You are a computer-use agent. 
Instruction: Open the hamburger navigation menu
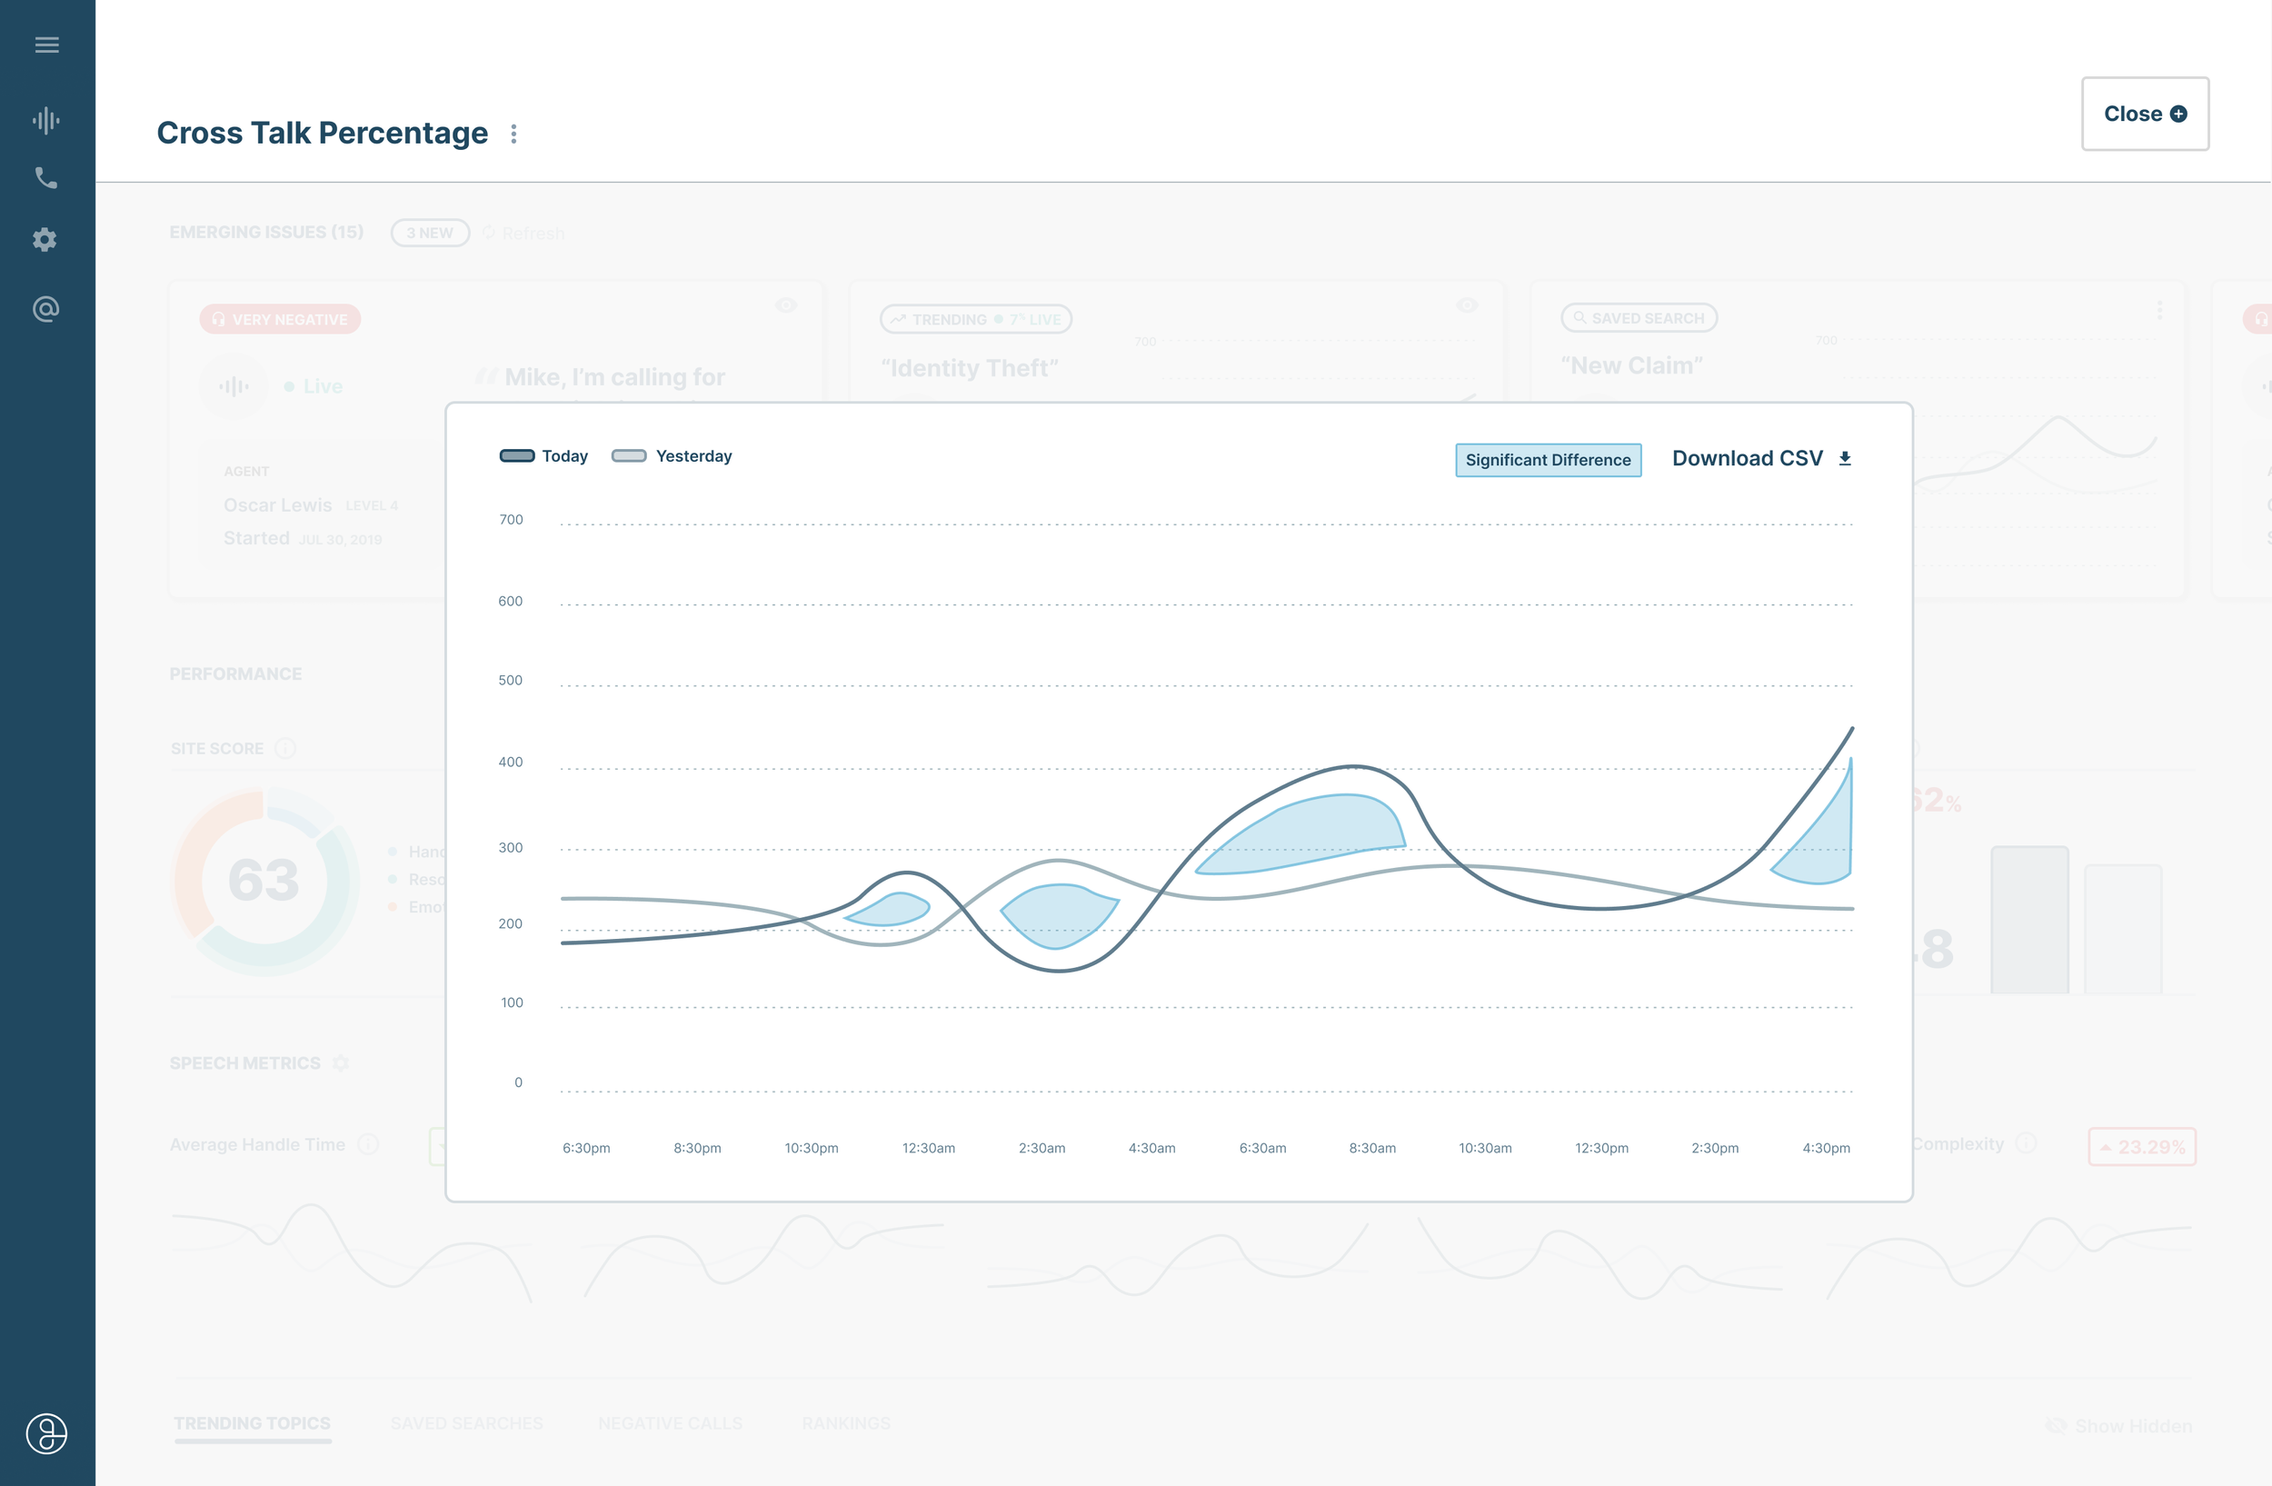point(46,45)
